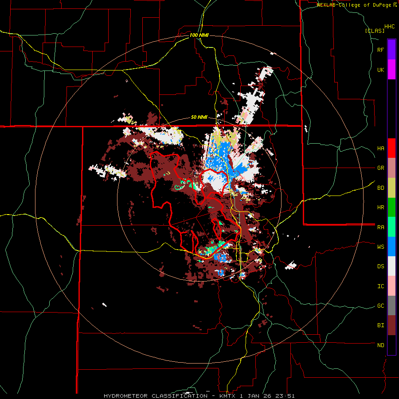Click the 1 JAN 26 23:51 timestamp

267,396
